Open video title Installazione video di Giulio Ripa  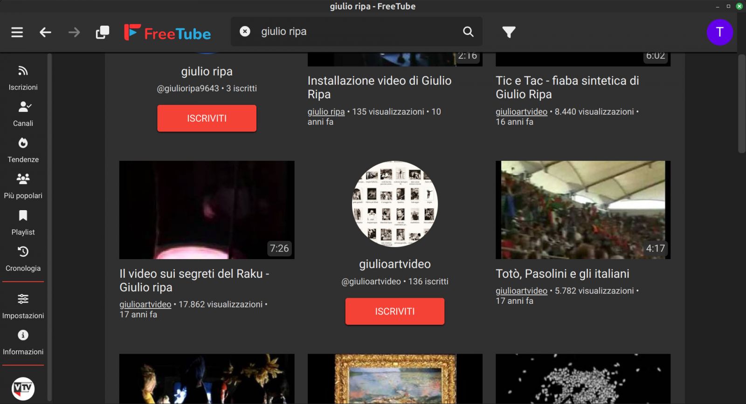(380, 87)
